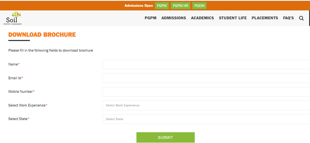
Task: Select the PGDM admissions button
Action: pos(199,6)
